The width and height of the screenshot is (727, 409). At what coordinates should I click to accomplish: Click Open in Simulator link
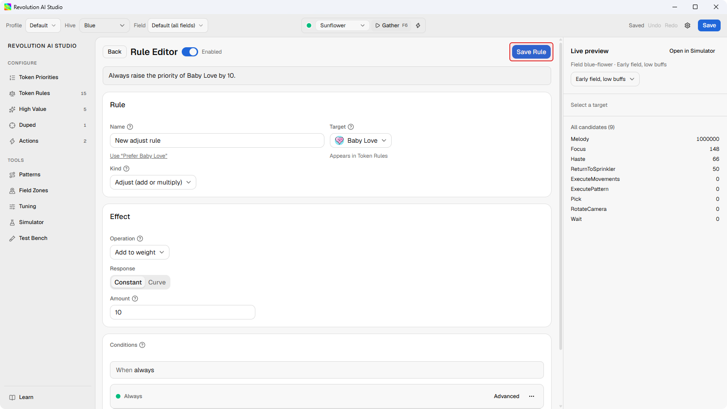[692, 51]
